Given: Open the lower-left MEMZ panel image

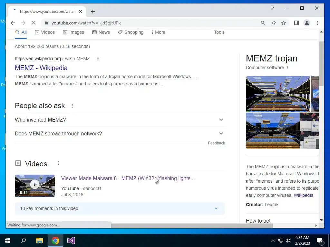Looking at the screenshot, I should click(273, 131).
